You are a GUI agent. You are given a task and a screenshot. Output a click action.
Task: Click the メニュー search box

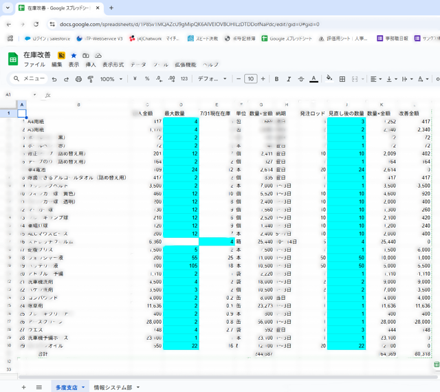29,78
